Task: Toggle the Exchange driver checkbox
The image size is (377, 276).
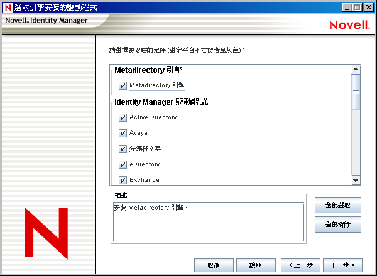Action: click(x=123, y=180)
